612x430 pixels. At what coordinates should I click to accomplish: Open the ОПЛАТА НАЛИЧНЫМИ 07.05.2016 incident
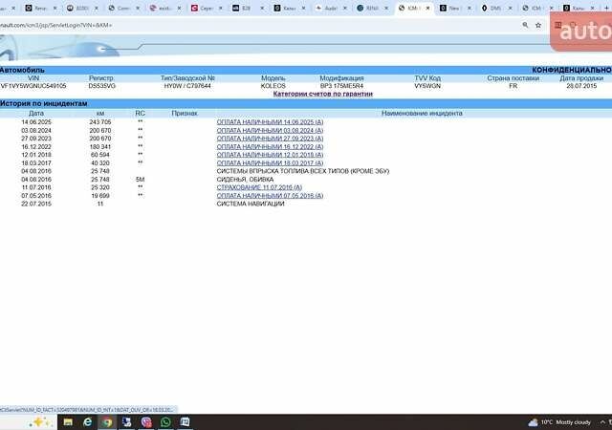pyautogui.click(x=270, y=195)
